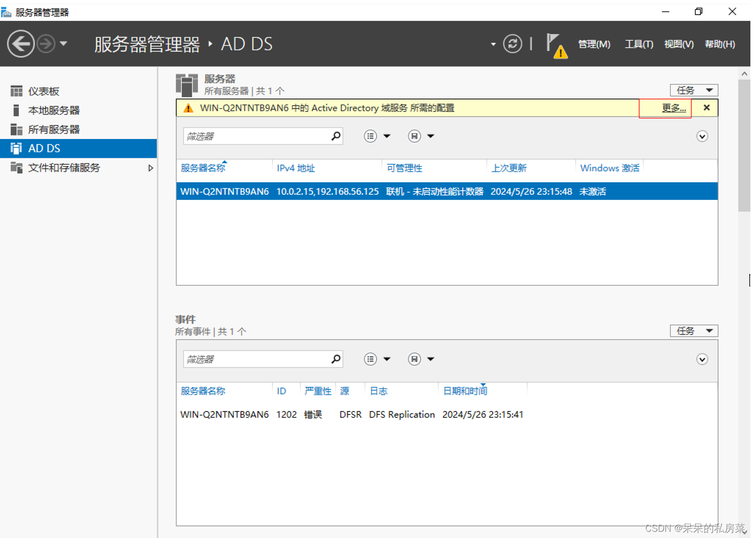Expand the servers list-options dropdown arrow
753x538 pixels.
(387, 136)
